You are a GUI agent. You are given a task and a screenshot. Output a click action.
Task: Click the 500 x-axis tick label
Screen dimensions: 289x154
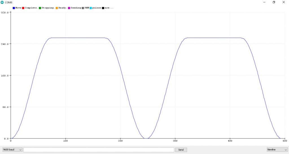[285, 141]
